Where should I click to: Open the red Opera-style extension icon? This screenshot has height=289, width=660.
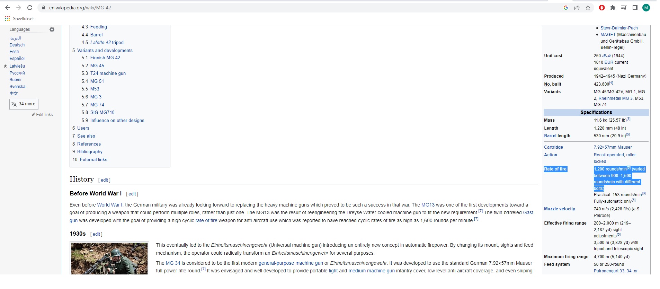tap(602, 8)
